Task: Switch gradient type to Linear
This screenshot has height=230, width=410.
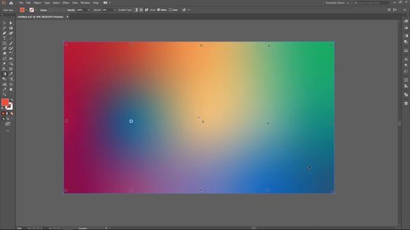Action: (136, 10)
